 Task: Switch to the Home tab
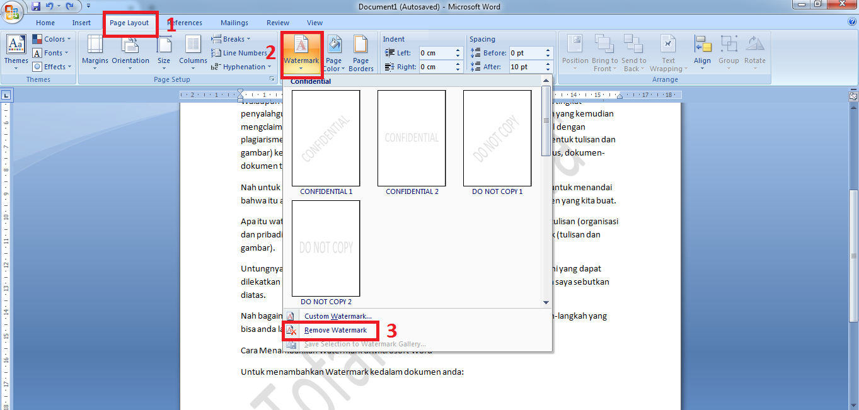pyautogui.click(x=45, y=23)
